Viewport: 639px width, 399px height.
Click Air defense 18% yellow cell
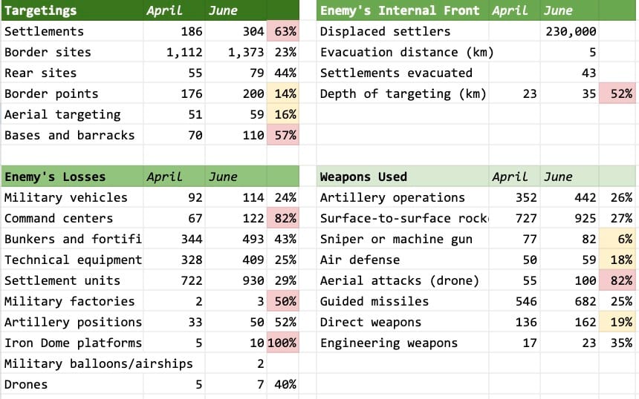click(617, 260)
